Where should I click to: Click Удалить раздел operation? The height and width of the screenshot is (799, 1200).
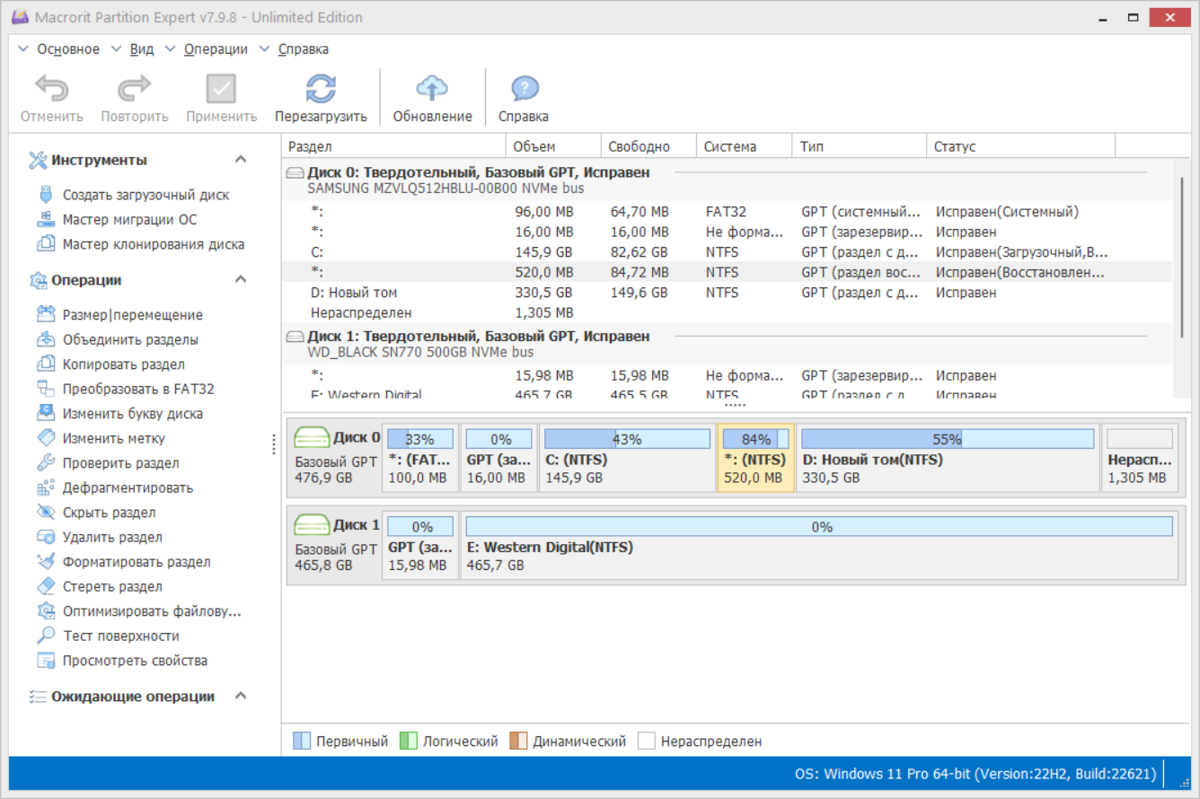[x=112, y=538]
